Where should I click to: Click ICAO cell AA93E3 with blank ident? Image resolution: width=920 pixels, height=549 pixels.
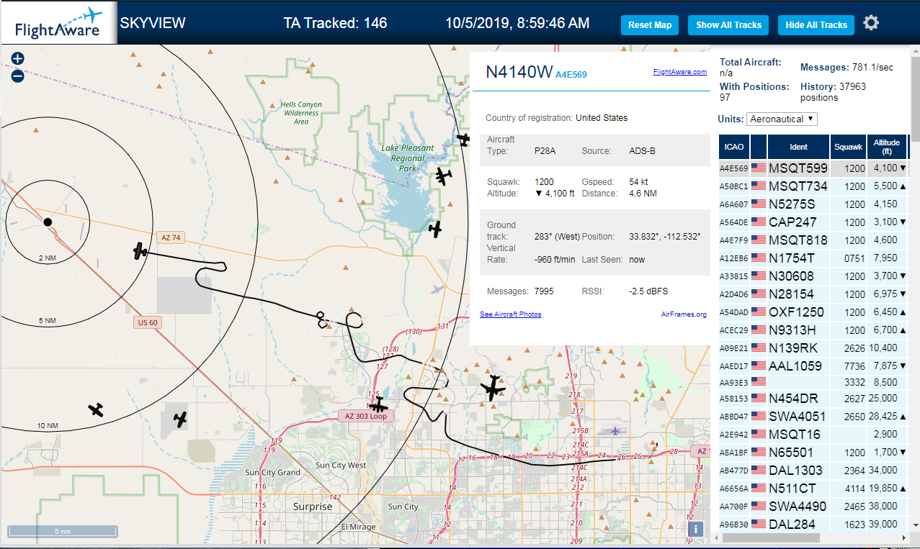(734, 383)
